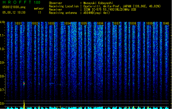Screen dimensions: 172x109
Task: Click the 'Receiving Location' label
Action: (x=64, y=6)
